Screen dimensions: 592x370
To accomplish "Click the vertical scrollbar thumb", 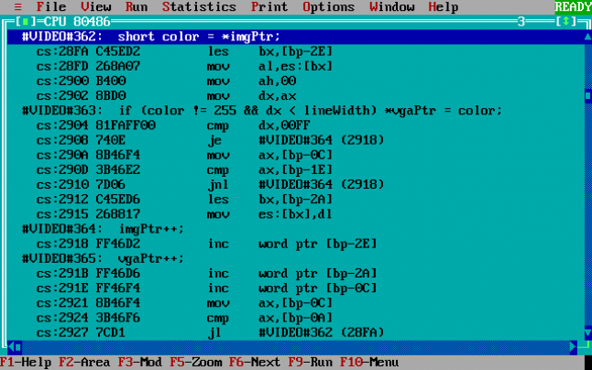I will click(587, 96).
